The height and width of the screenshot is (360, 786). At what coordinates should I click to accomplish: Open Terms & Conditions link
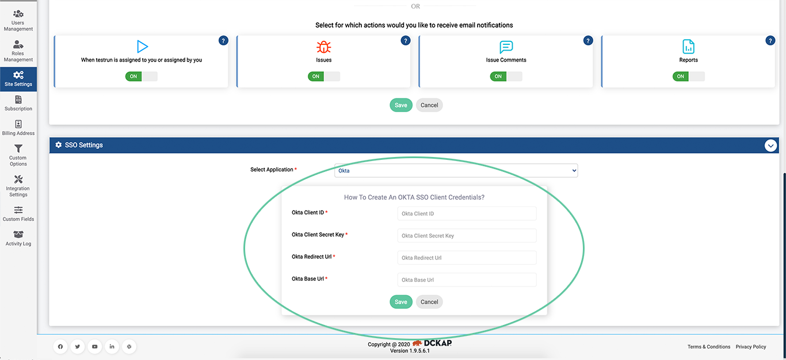pos(709,347)
